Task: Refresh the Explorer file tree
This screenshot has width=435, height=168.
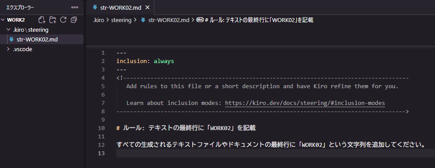Action: [x=63, y=20]
